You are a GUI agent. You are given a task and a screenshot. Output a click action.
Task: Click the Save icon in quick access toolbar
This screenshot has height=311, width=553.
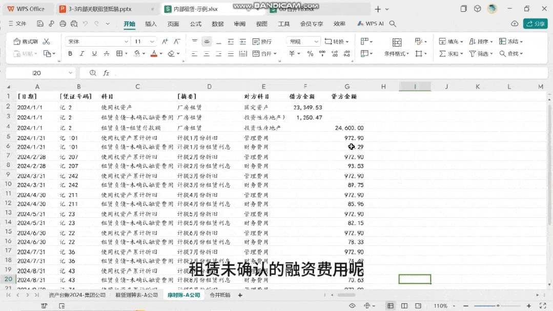pos(40,24)
